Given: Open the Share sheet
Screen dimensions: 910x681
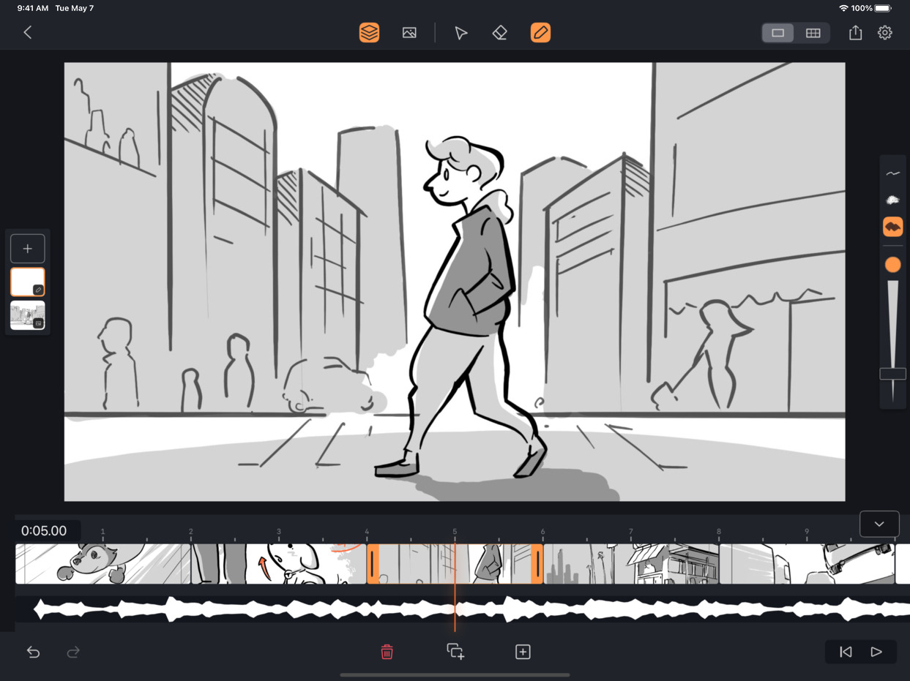Looking at the screenshot, I should pyautogui.click(x=855, y=32).
